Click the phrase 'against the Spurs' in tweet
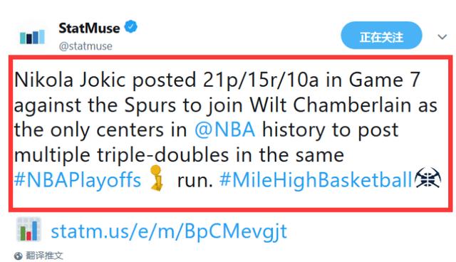This screenshot has width=456, height=262. pyautogui.click(x=95, y=105)
